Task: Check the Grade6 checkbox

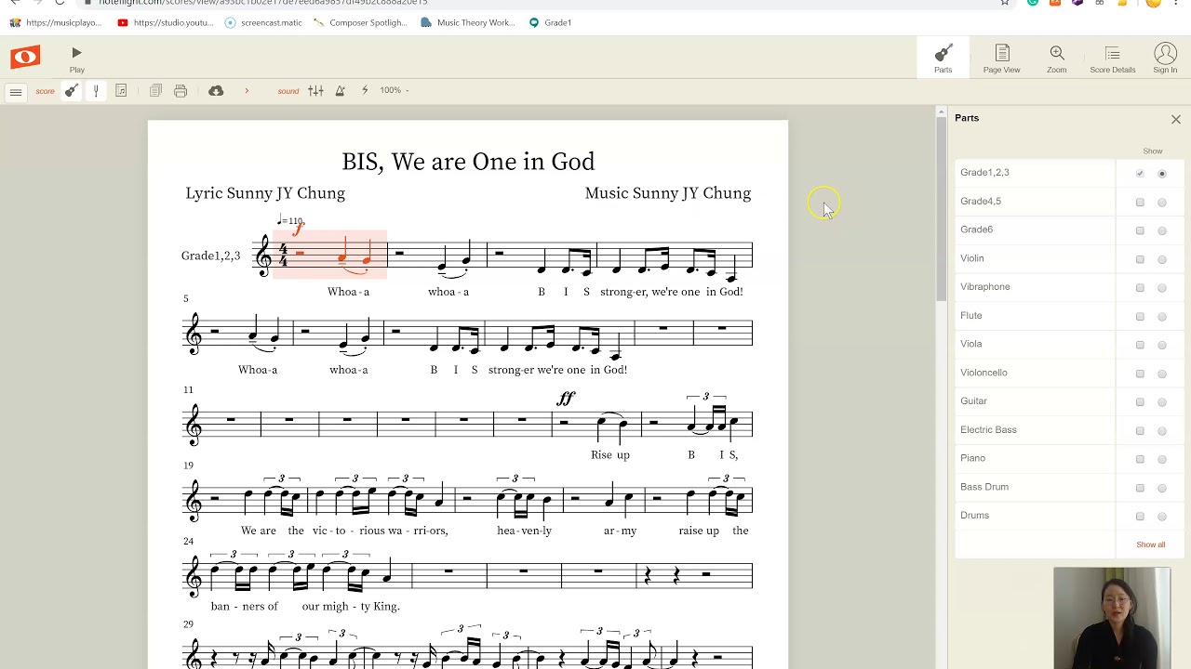Action: tap(1140, 230)
